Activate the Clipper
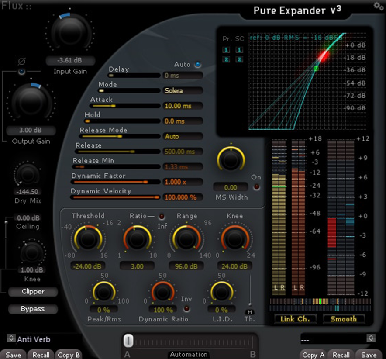 [32, 292]
